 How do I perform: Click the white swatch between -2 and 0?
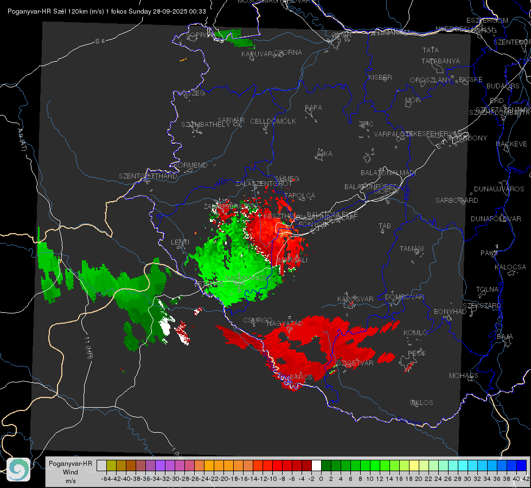(x=316, y=465)
